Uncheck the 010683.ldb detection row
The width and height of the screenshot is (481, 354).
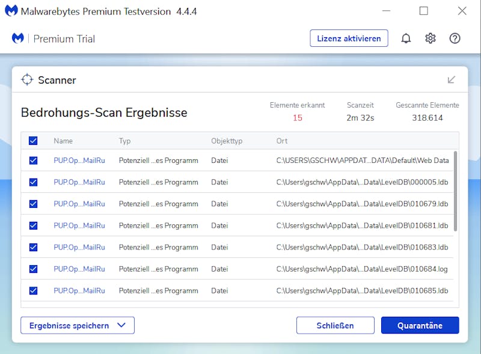click(33, 247)
